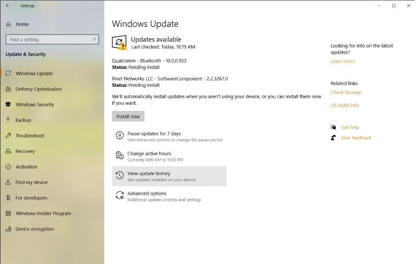
Task: Click the Get help chat icon
Action: [333, 127]
